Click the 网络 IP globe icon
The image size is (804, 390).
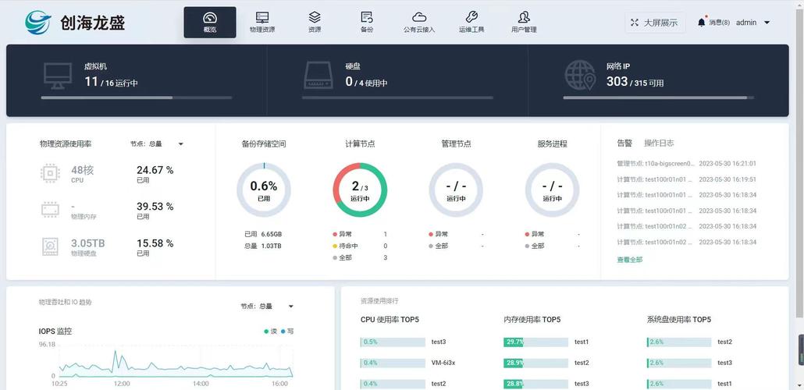[x=580, y=76]
